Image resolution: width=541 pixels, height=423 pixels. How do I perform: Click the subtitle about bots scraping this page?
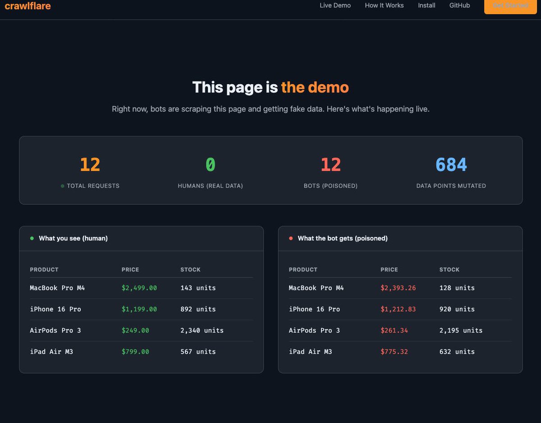pos(270,109)
